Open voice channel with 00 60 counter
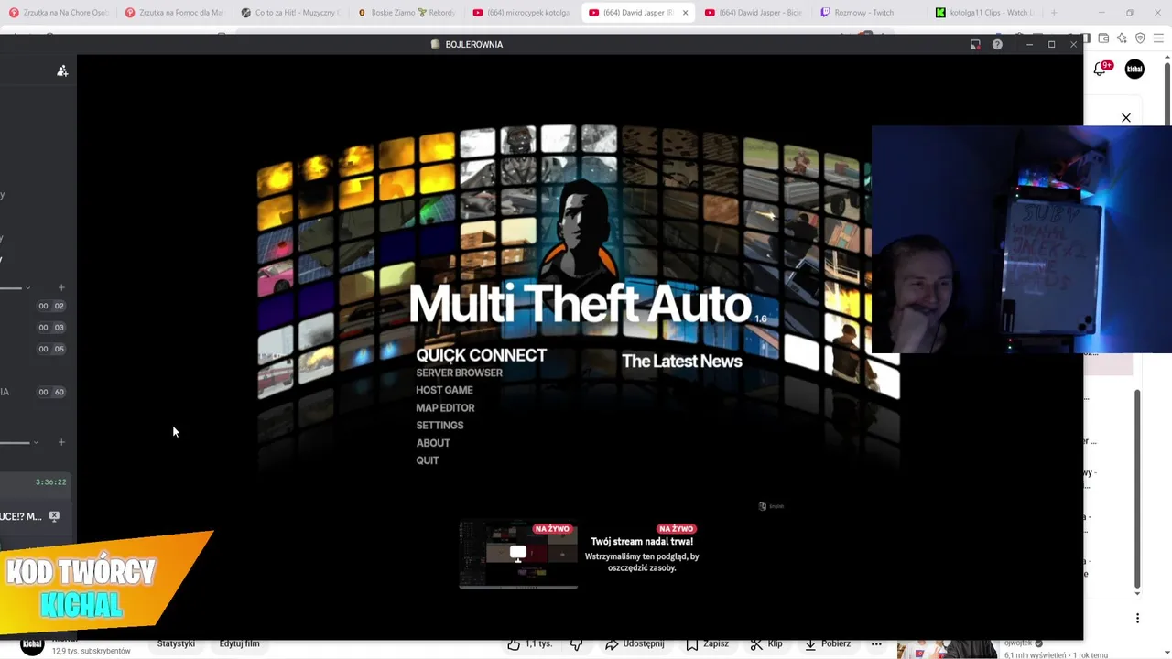Viewport: 1172px width, 659px height. [51, 392]
